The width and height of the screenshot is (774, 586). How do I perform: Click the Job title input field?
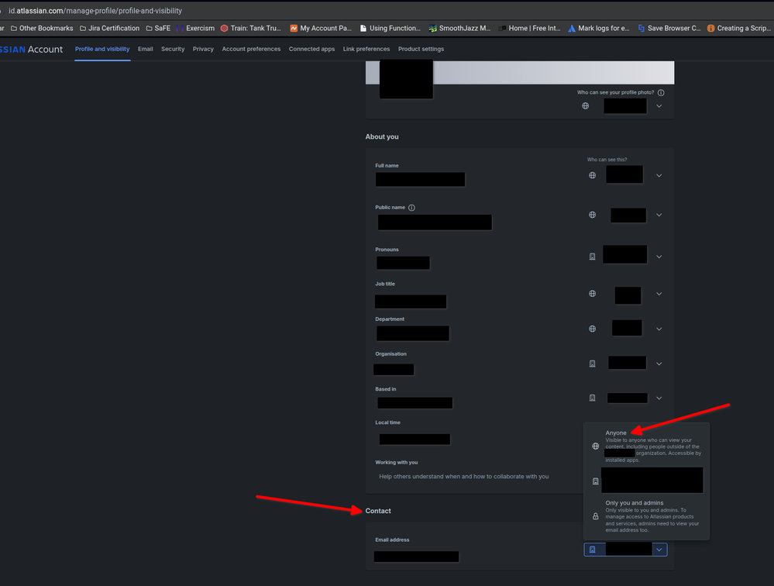tap(411, 302)
